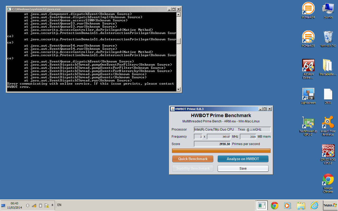This screenshot has height=211, width=338.
Task: Select the PortableBe... folder icon on desktop
Action: click(x=328, y=68)
